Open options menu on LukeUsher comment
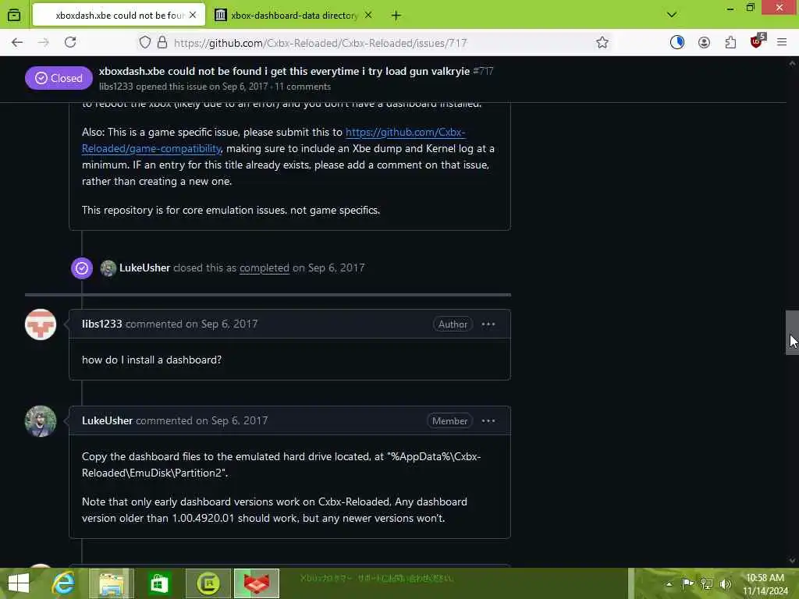The width and height of the screenshot is (799, 599). pyautogui.click(x=488, y=420)
